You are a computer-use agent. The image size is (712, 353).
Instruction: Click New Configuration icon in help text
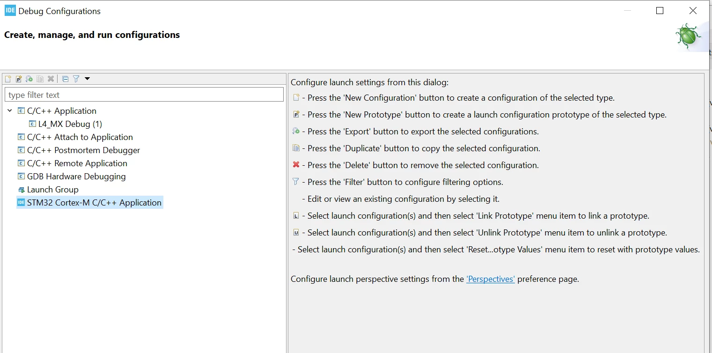296,97
